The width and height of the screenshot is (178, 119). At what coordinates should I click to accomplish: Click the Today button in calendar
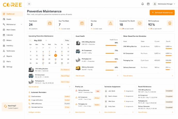click(x=67, y=40)
